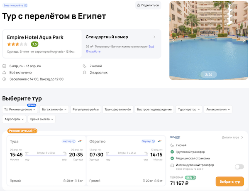Viewport: 249px width, 191px height.
Task: Toggle the 'Трансфер включён' filter
Action: [118, 109]
